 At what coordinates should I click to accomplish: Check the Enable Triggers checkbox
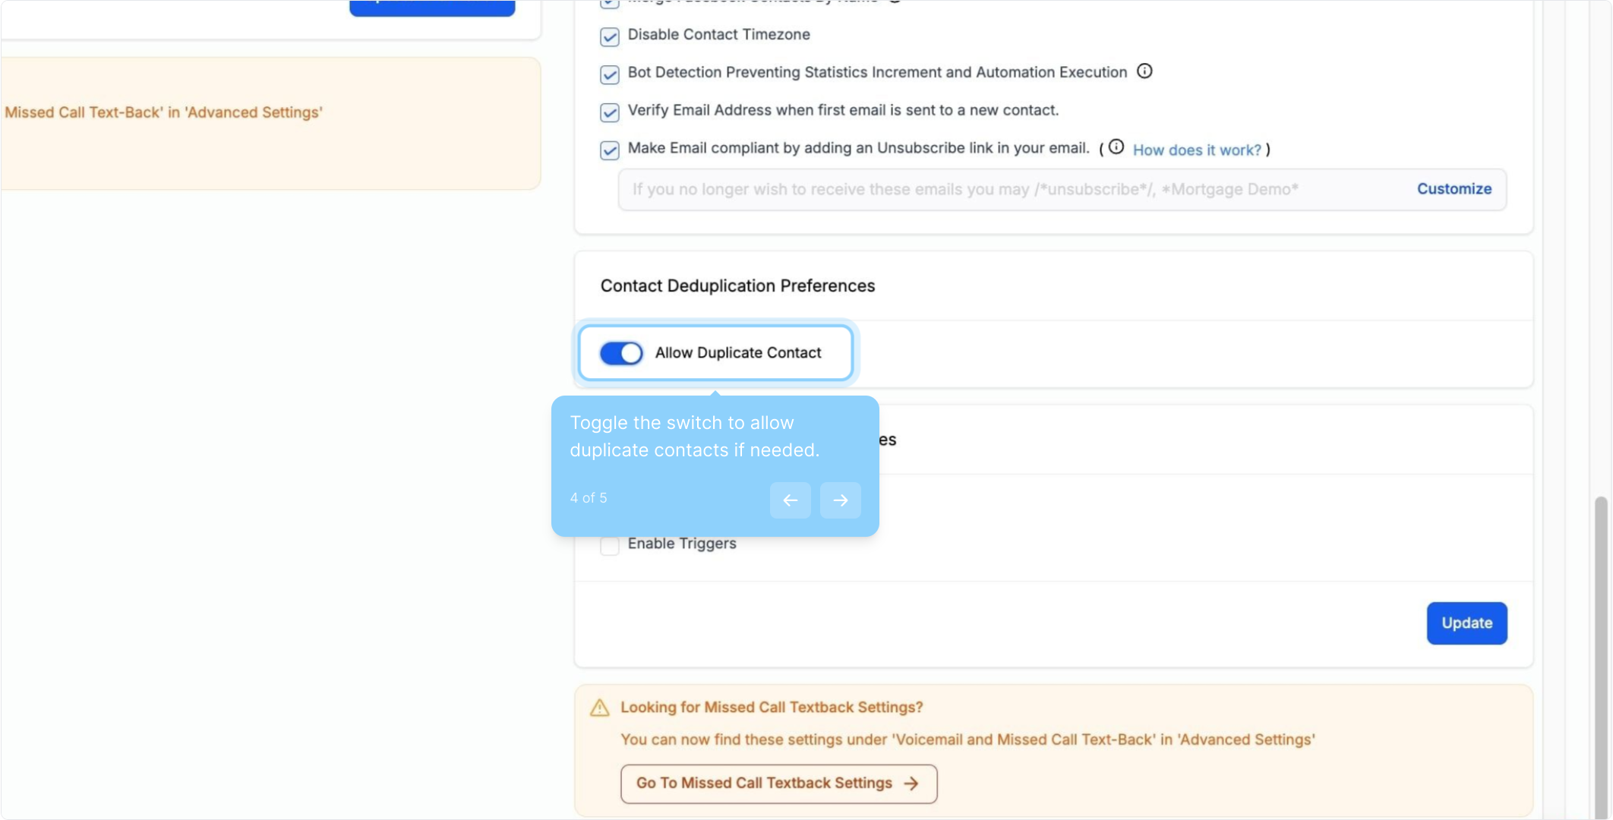610,545
